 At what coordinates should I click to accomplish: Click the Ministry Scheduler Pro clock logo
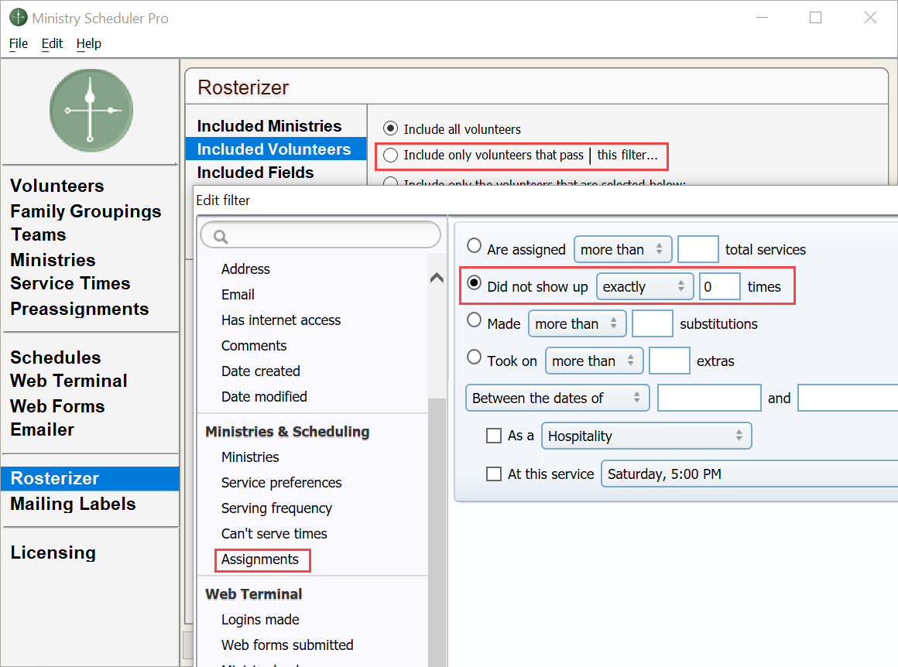(x=91, y=110)
